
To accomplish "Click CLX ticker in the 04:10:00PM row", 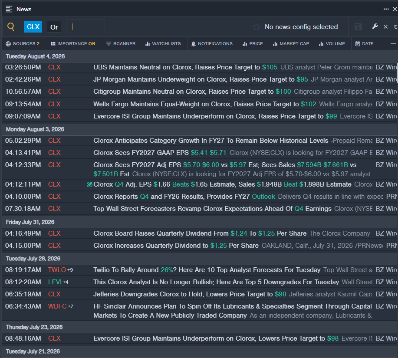I will 54,197.
